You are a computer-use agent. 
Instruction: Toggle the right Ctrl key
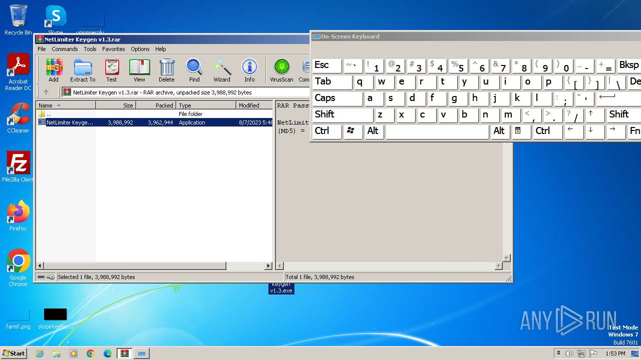[547, 131]
